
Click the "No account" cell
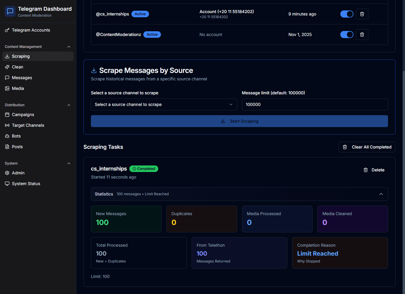point(211,35)
